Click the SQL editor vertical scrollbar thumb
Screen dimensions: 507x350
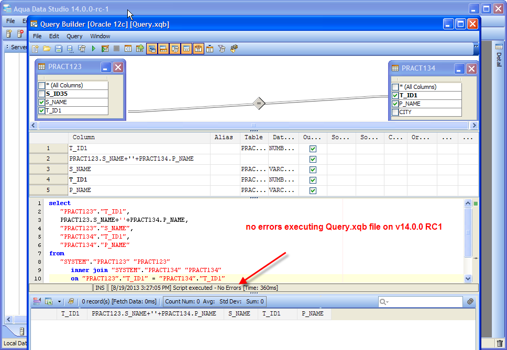coord(468,232)
